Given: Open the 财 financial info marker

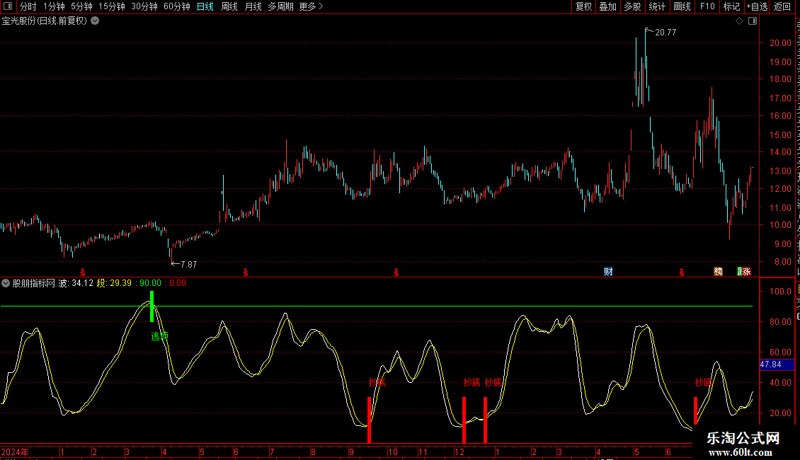Looking at the screenshot, I should click(x=608, y=272).
